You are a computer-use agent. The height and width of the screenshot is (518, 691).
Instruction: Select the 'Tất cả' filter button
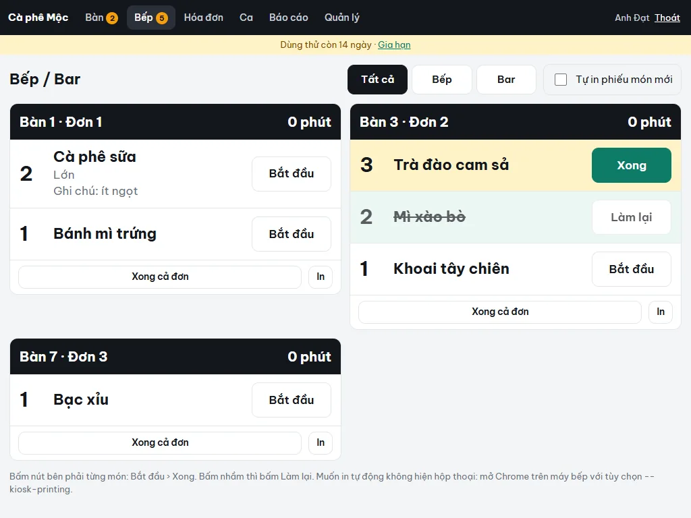pos(378,80)
